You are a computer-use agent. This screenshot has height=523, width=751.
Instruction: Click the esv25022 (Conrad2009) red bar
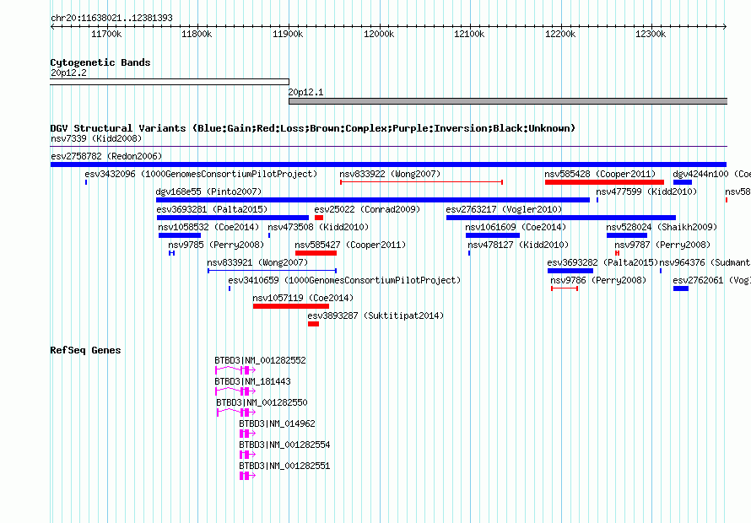pyautogui.click(x=319, y=218)
